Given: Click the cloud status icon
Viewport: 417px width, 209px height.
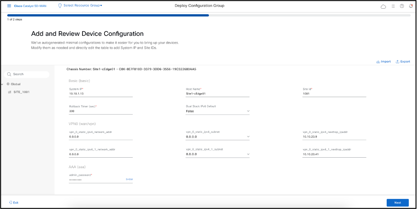Looking at the screenshot, I should [x=383, y=6].
